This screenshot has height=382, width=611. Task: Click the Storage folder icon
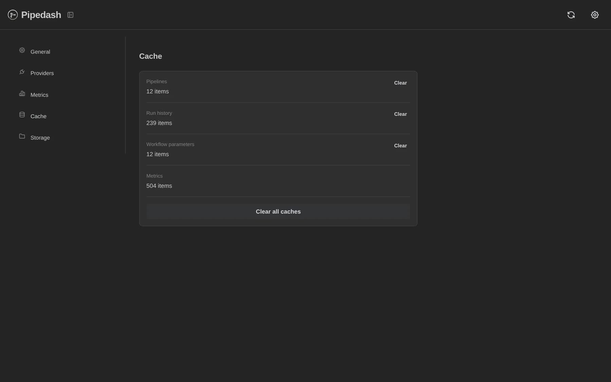22,136
